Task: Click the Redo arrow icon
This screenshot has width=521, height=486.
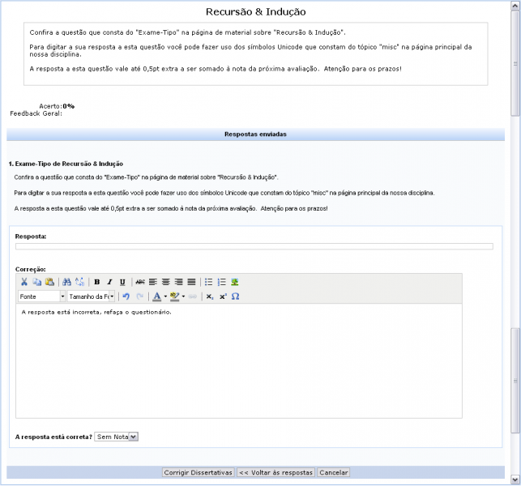Action: coord(139,296)
